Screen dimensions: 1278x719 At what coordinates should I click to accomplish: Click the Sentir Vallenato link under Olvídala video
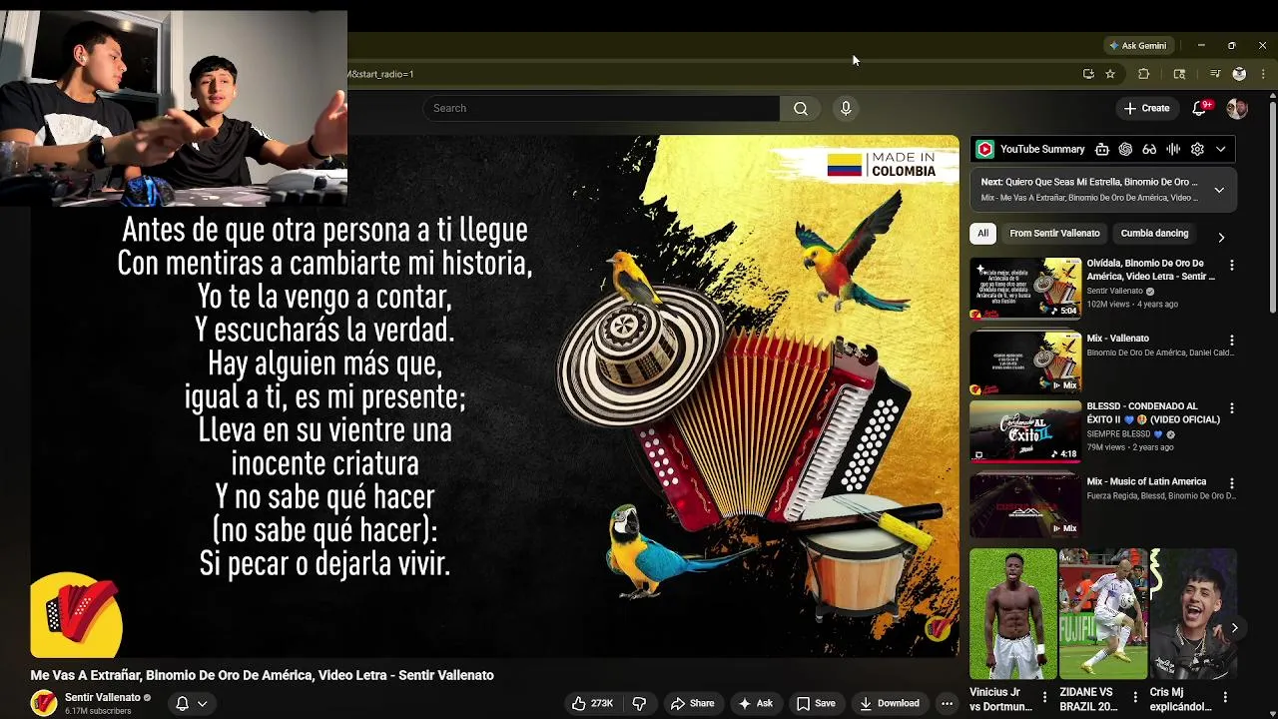pos(1114,291)
